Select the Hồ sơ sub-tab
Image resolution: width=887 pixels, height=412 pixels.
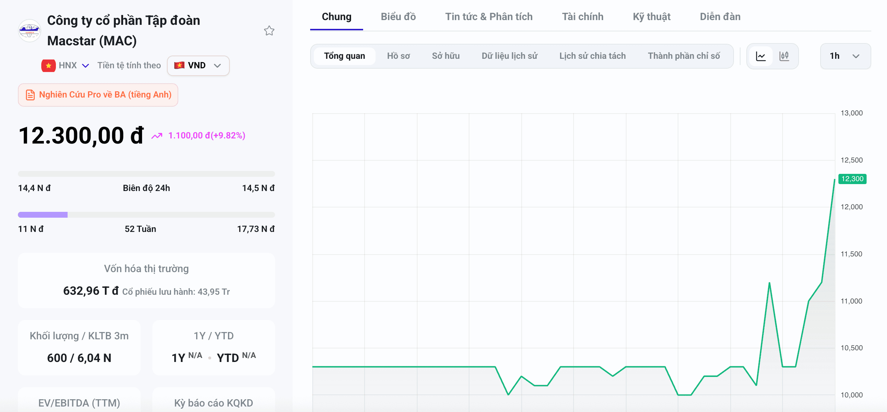pyautogui.click(x=399, y=56)
